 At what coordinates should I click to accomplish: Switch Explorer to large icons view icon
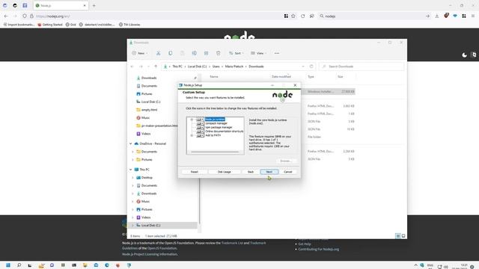403,236
